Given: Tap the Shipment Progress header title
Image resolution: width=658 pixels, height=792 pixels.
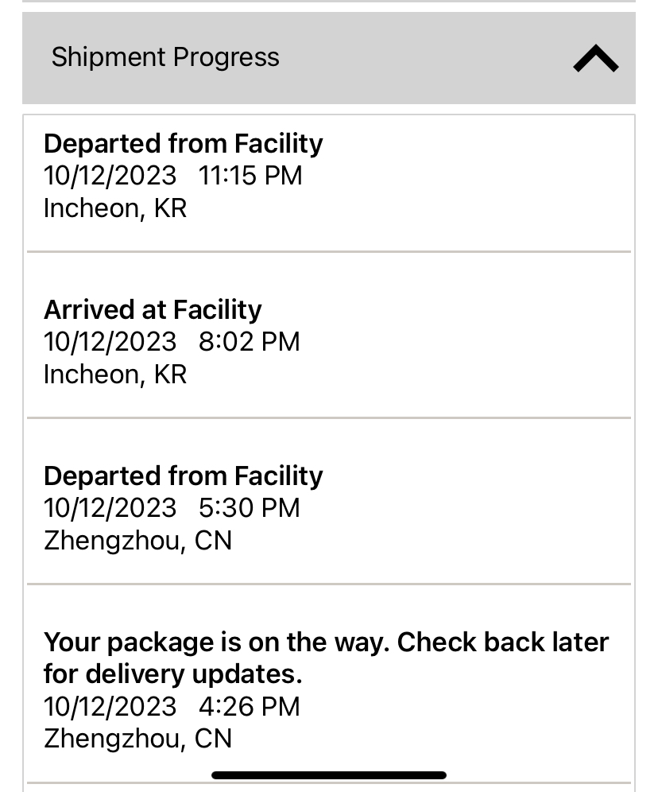Looking at the screenshot, I should (x=165, y=57).
